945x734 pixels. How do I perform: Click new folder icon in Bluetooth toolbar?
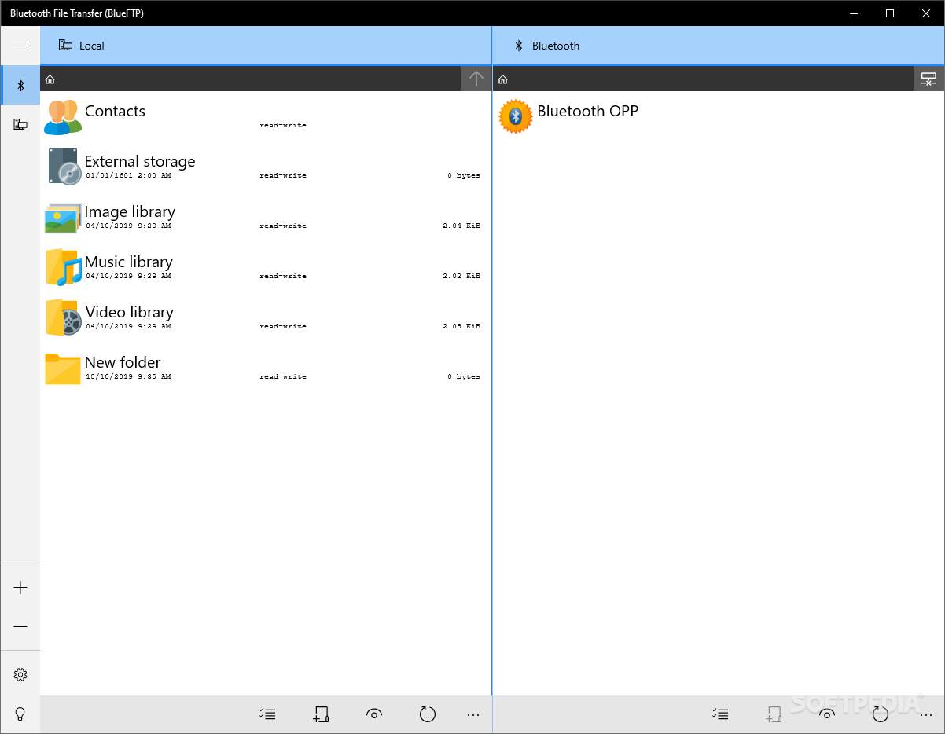(774, 714)
